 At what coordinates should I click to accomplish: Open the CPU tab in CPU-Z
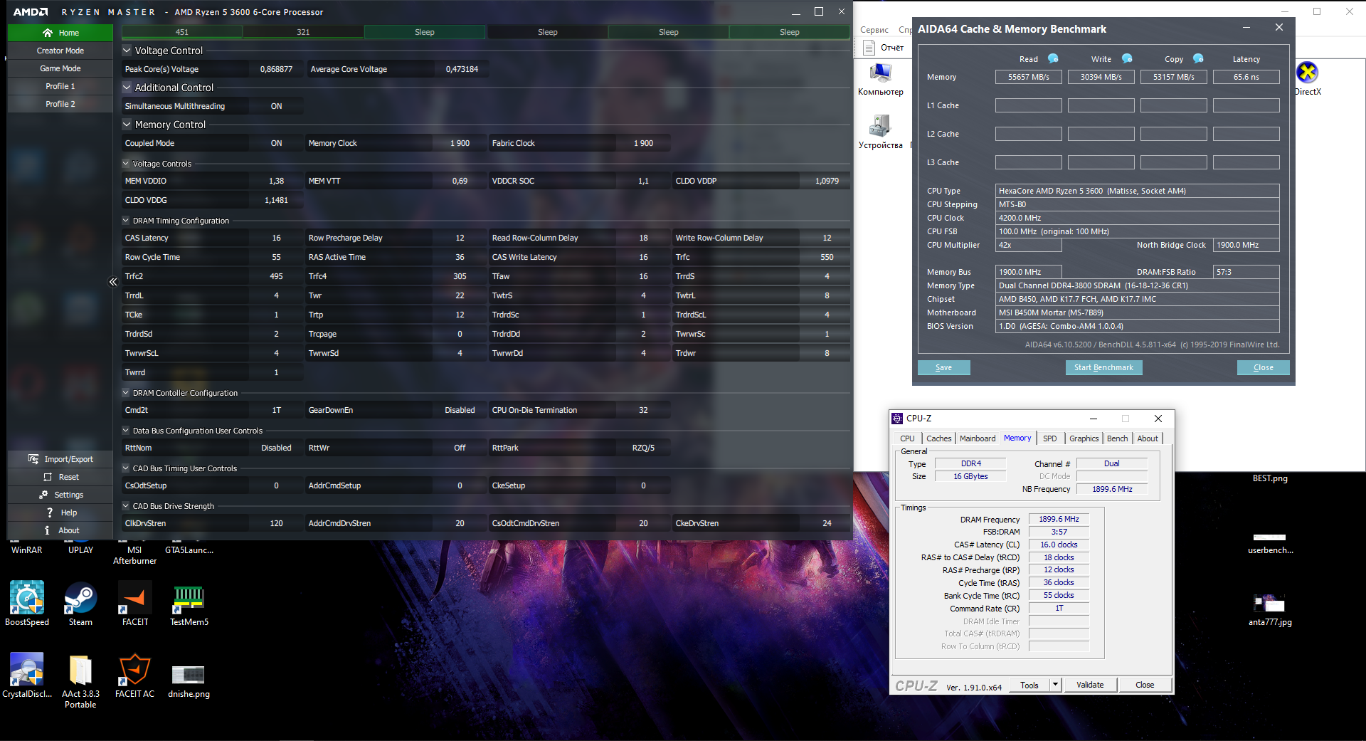click(x=907, y=438)
